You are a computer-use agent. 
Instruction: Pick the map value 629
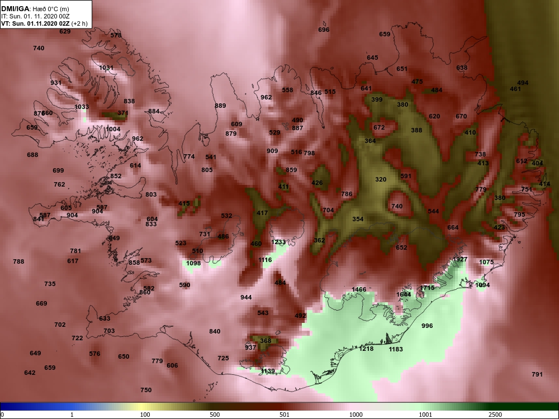click(65, 31)
